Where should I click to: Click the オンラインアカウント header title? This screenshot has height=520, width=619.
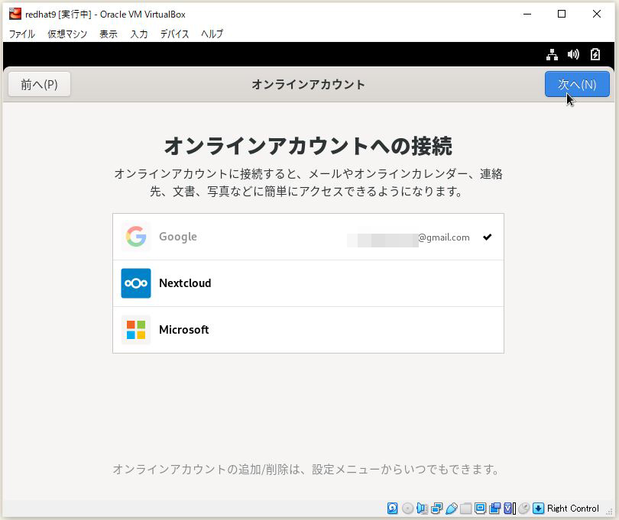[x=308, y=85]
